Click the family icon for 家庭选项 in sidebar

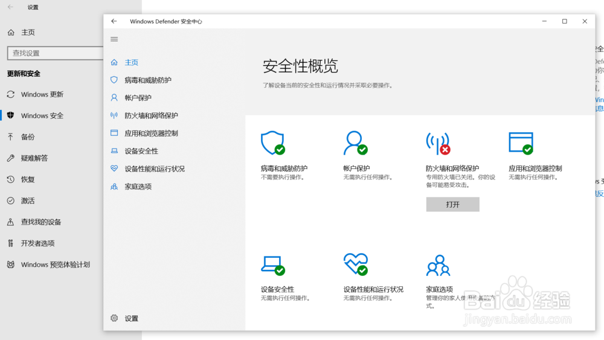tap(114, 187)
